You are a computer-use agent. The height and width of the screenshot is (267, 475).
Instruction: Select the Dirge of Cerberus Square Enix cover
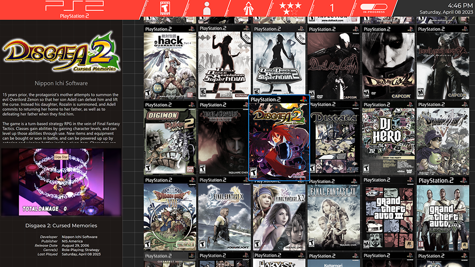click(224, 138)
